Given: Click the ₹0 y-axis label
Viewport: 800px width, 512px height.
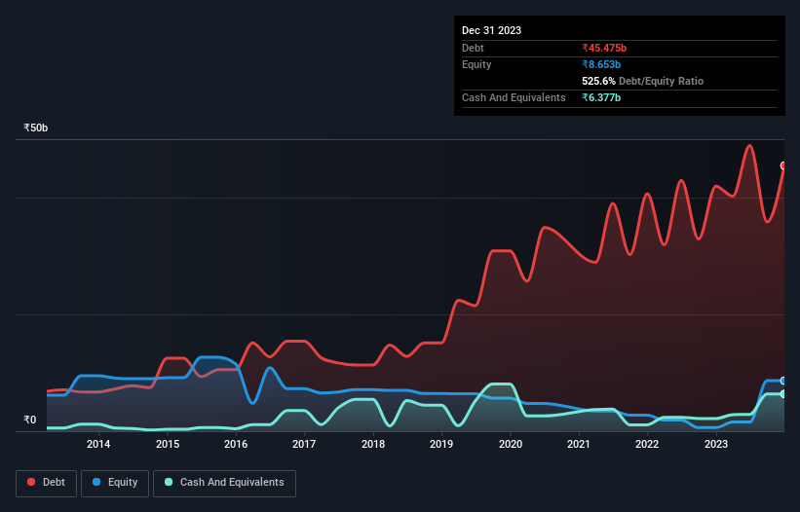Looking at the screenshot, I should tap(30, 420).
